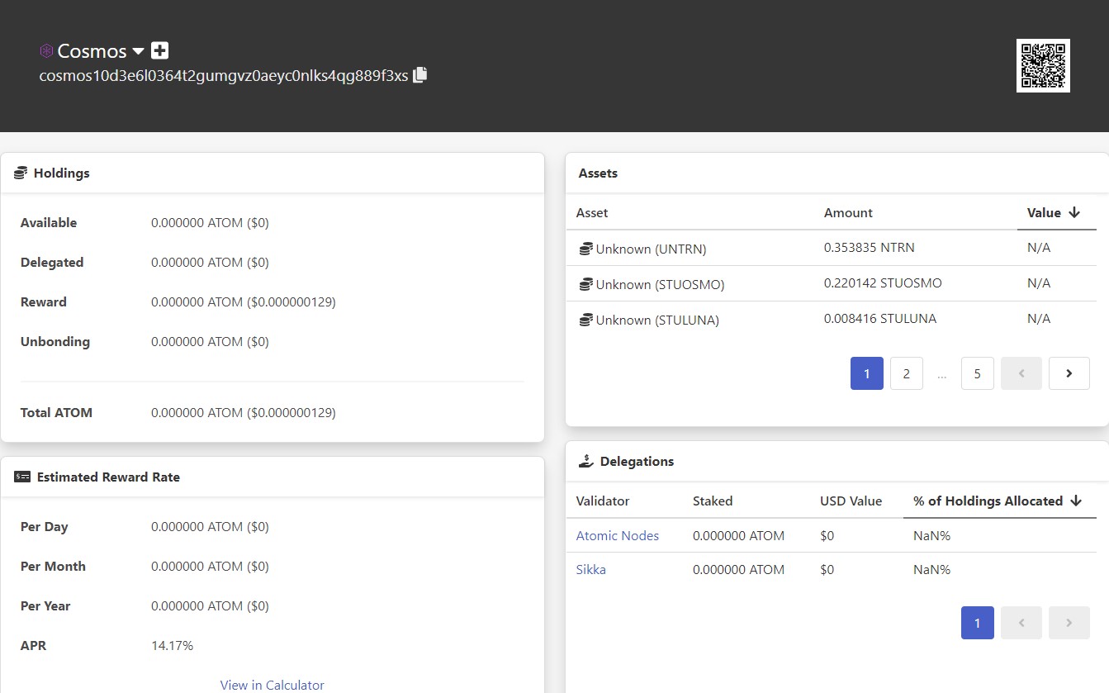Select page 1 in Delegations pagination
This screenshot has width=1109, height=693.
tap(978, 623)
